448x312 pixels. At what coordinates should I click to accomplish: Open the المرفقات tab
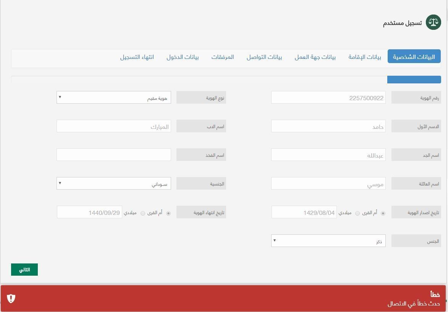pos(223,57)
